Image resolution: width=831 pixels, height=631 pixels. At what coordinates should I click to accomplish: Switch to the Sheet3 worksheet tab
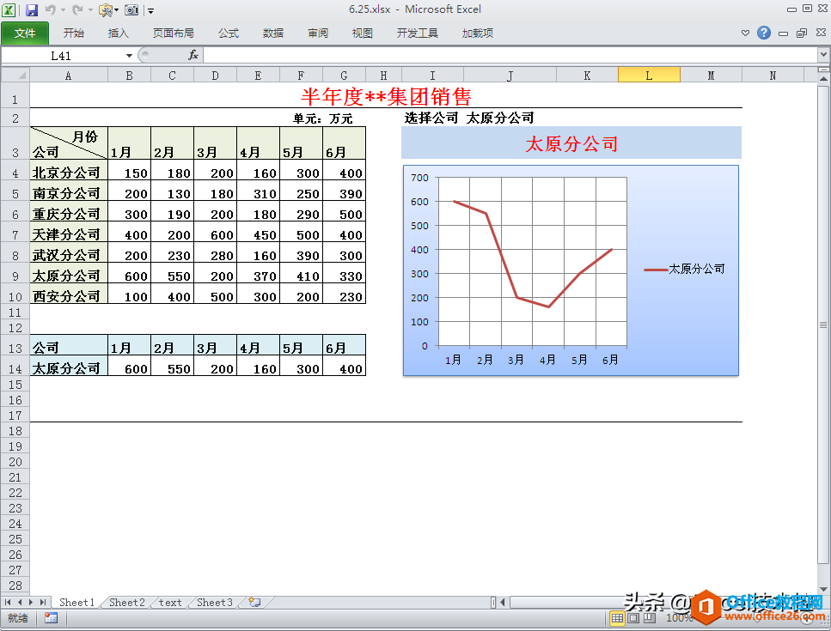(215, 602)
